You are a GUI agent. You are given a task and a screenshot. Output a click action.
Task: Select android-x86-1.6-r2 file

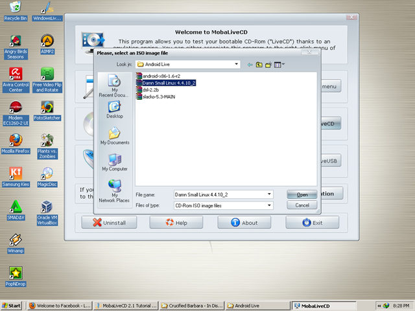[x=158, y=76]
